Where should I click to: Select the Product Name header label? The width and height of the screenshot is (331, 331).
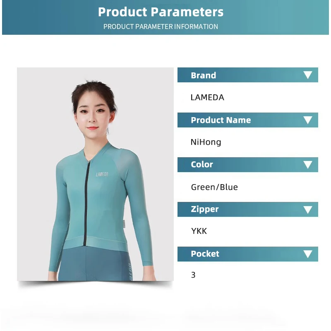pos(221,120)
